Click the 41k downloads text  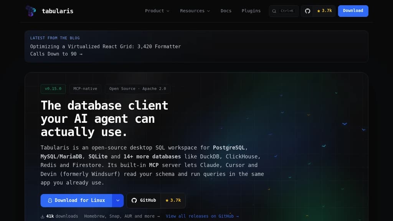[62, 216]
